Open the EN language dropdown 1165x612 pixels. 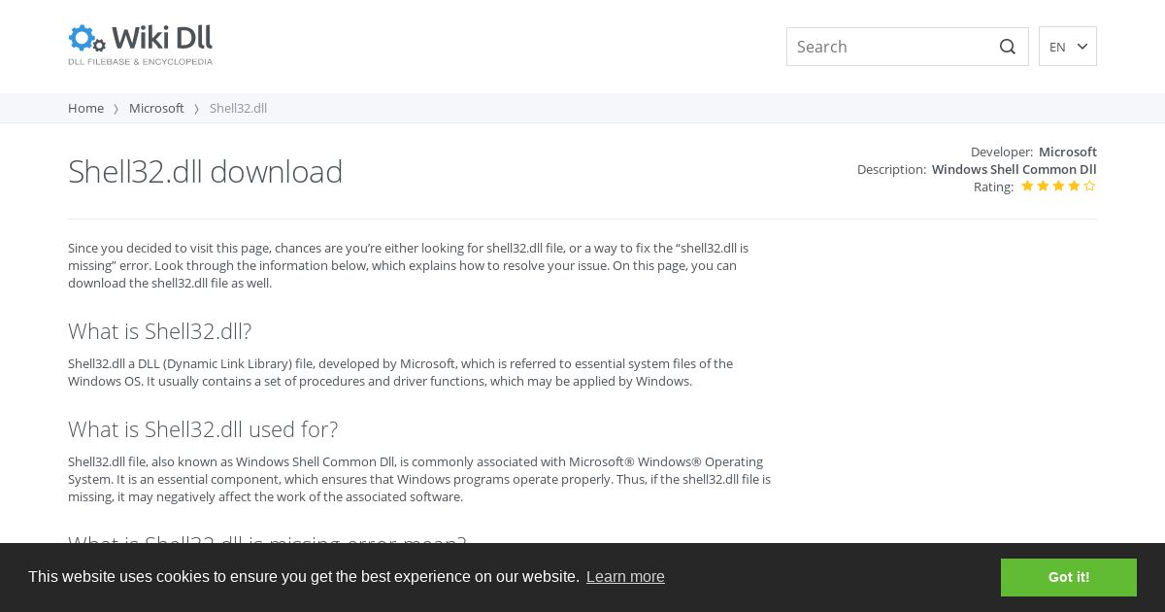coord(1068,47)
